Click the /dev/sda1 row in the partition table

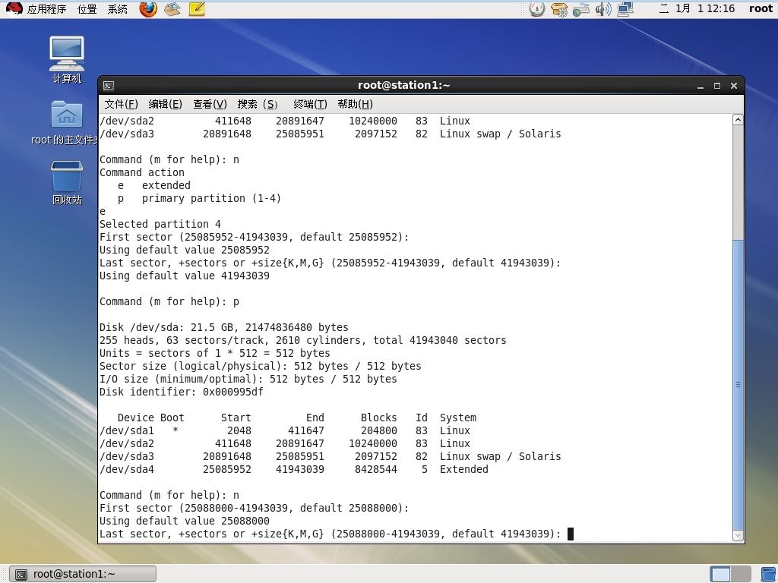pos(285,431)
